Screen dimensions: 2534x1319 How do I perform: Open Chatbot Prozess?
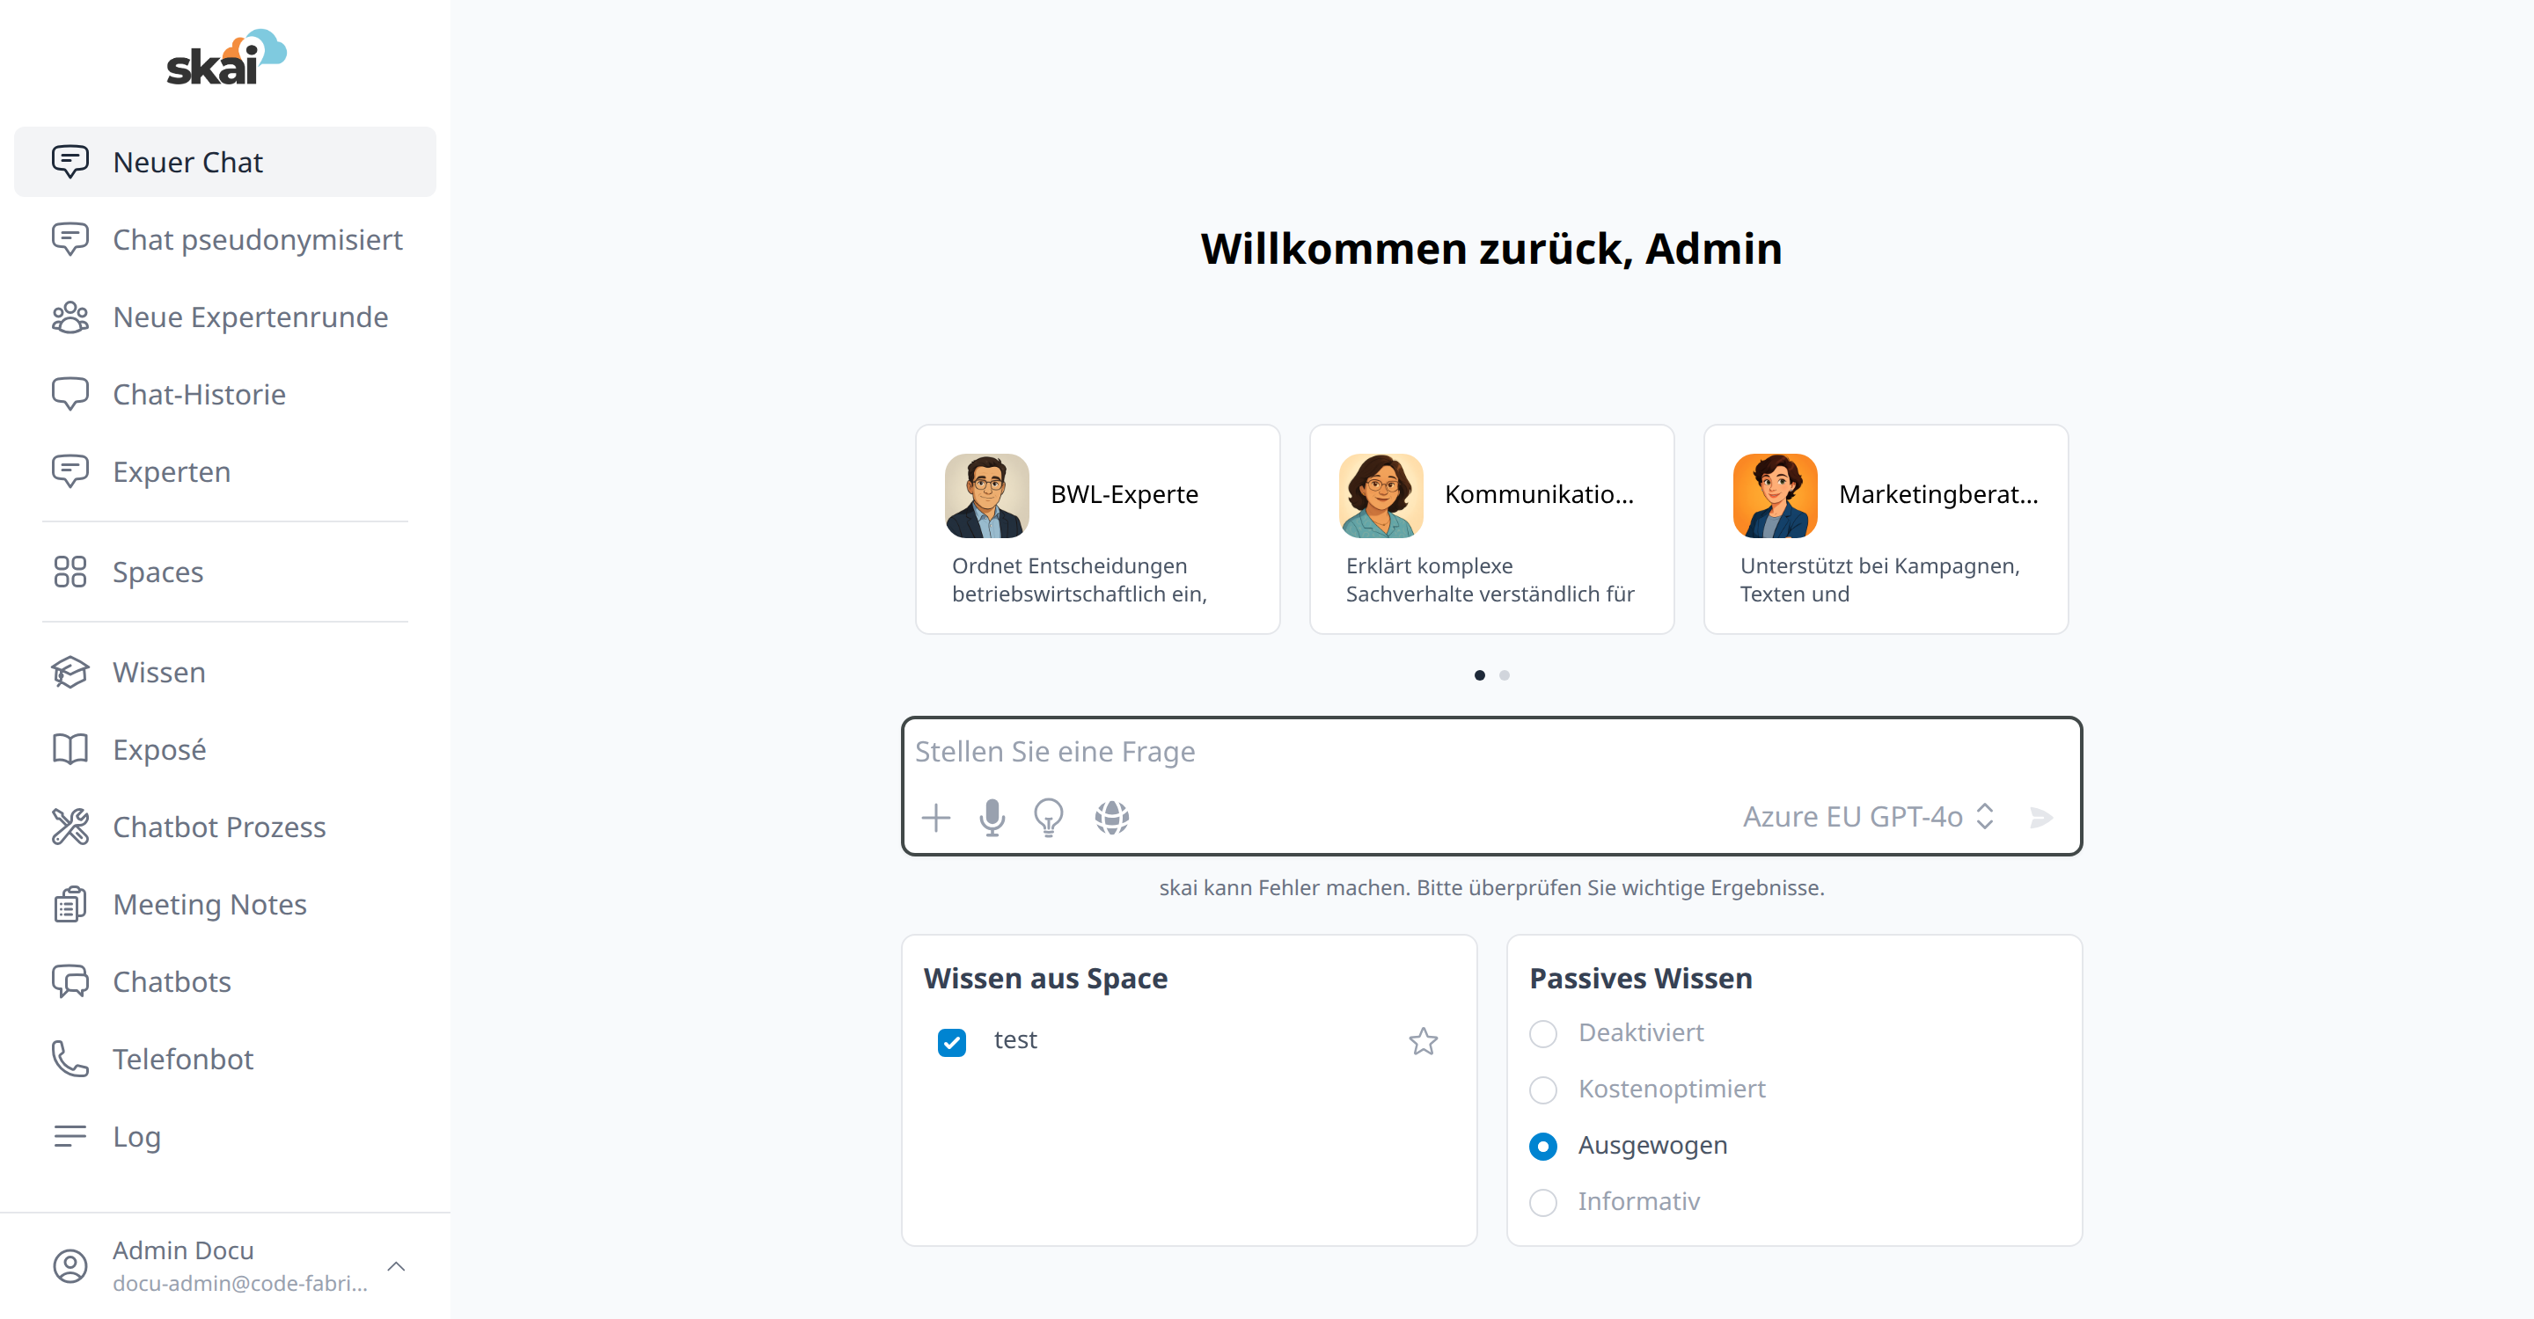tap(225, 827)
